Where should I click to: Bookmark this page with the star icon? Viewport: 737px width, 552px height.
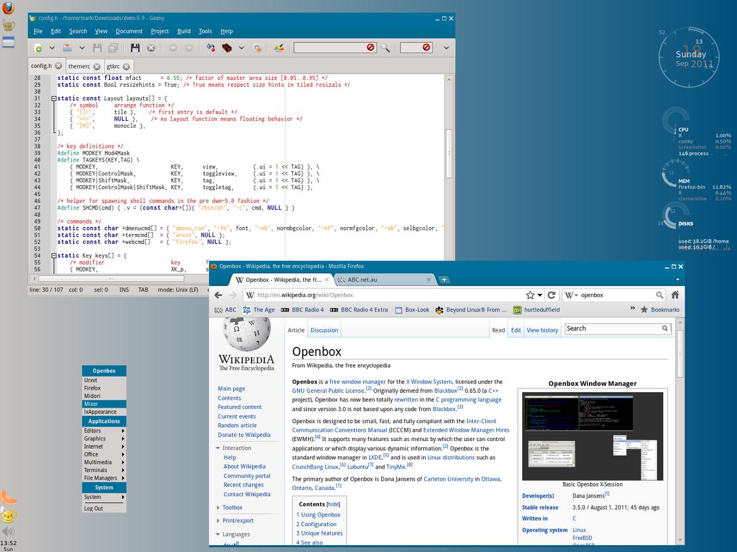pos(530,295)
